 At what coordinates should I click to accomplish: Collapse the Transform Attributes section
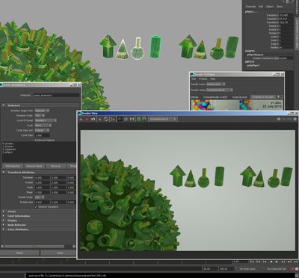4,172
